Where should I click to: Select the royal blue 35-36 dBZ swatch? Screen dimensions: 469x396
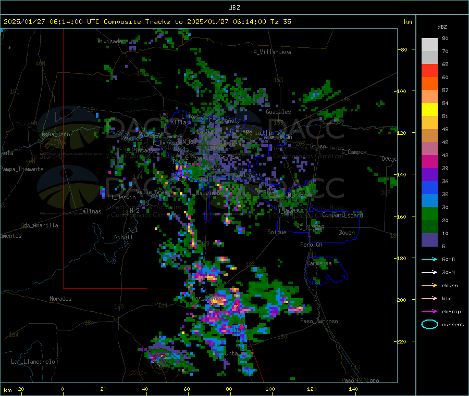429,187
